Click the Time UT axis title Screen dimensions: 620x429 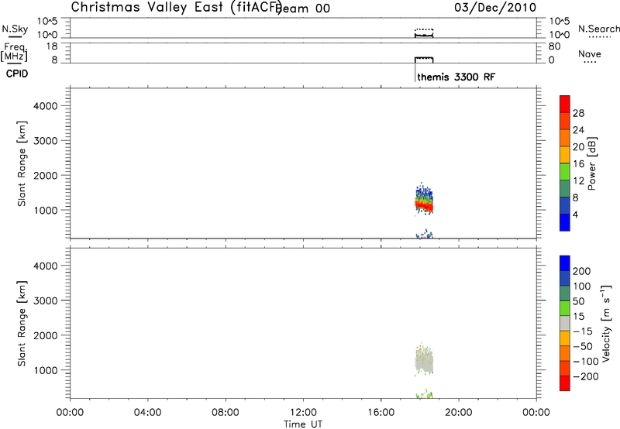pos(303,424)
